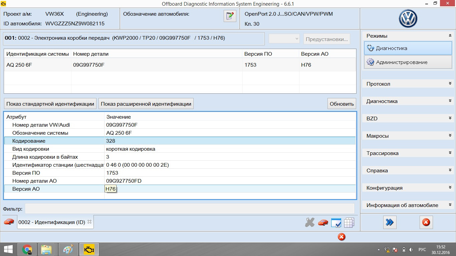
Task: Click the volume speaker tray icon
Action: coord(411,250)
